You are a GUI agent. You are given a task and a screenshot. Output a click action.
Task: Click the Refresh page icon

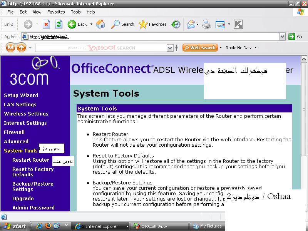pyautogui.click(x=59, y=24)
